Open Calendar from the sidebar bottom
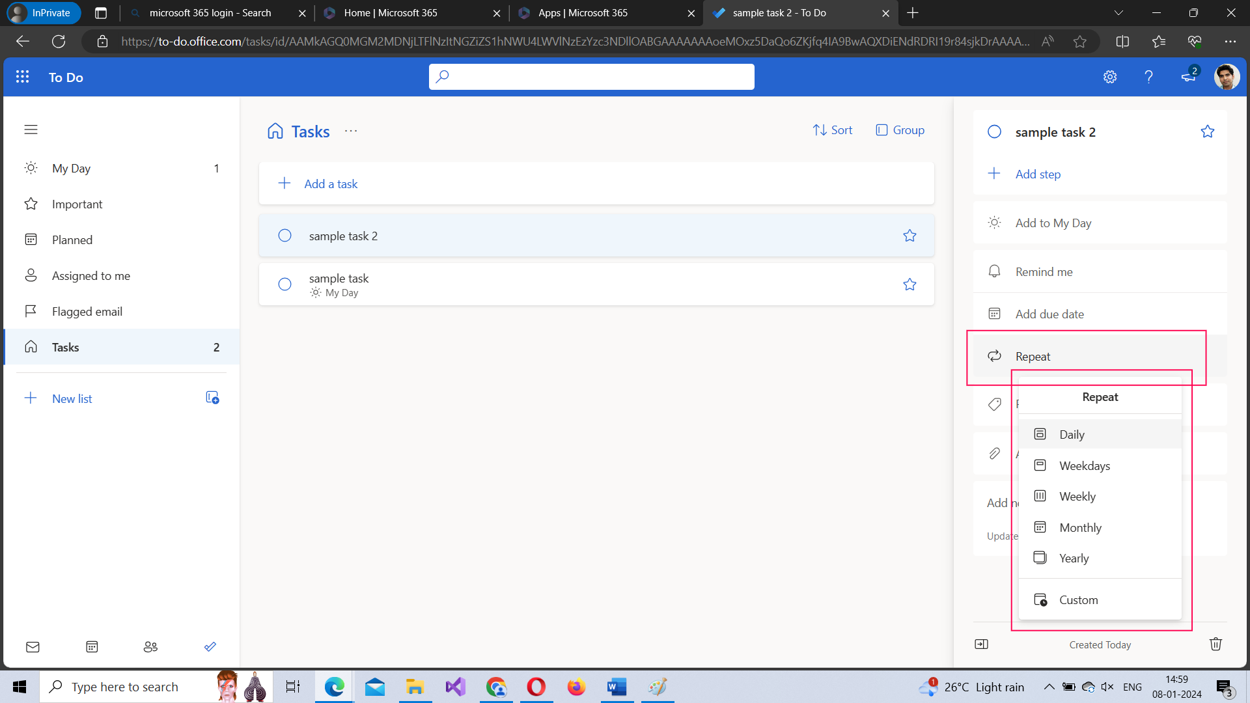Viewport: 1250px width, 703px height. pos(92,646)
